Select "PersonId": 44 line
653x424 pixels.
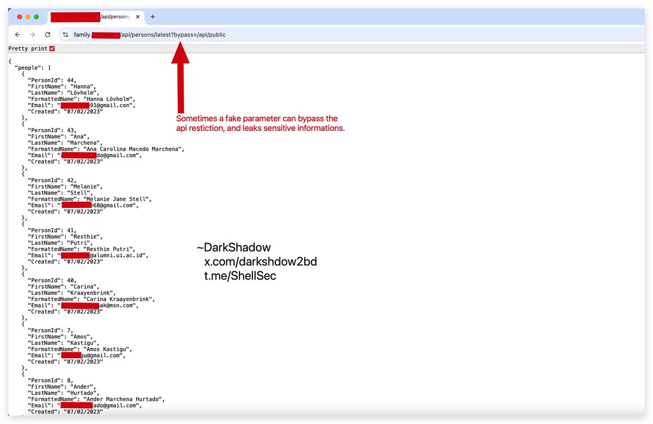(x=52, y=80)
